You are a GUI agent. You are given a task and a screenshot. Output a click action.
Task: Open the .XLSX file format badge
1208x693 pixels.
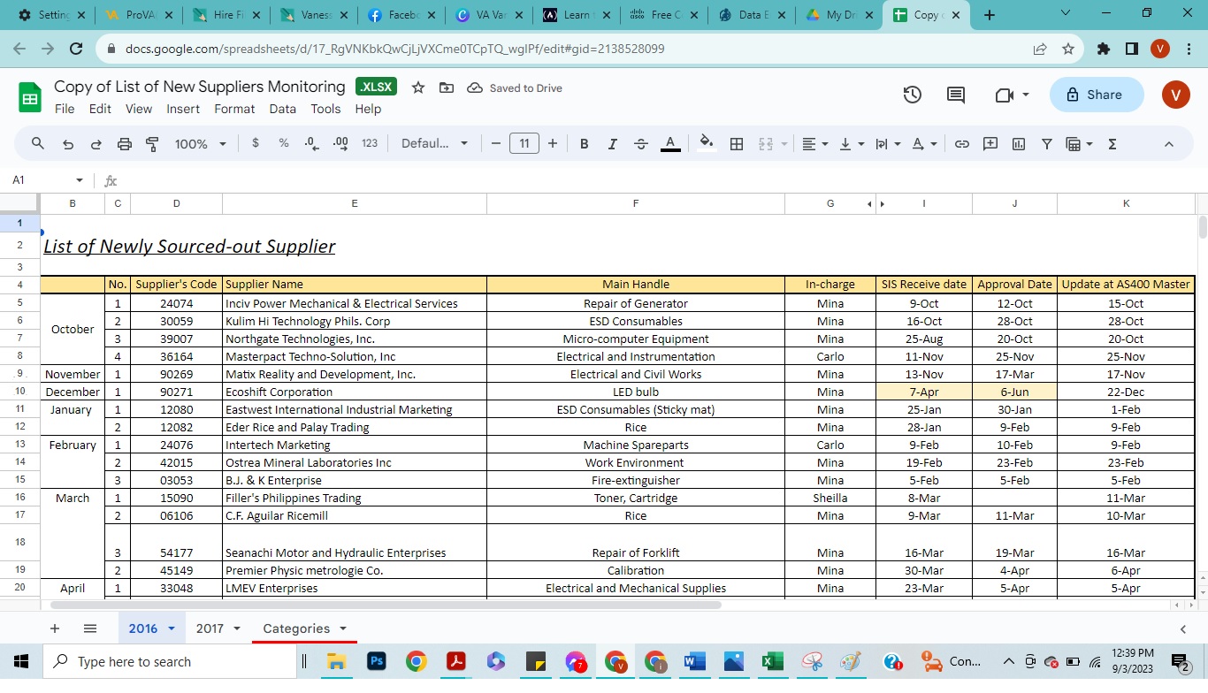(x=377, y=87)
